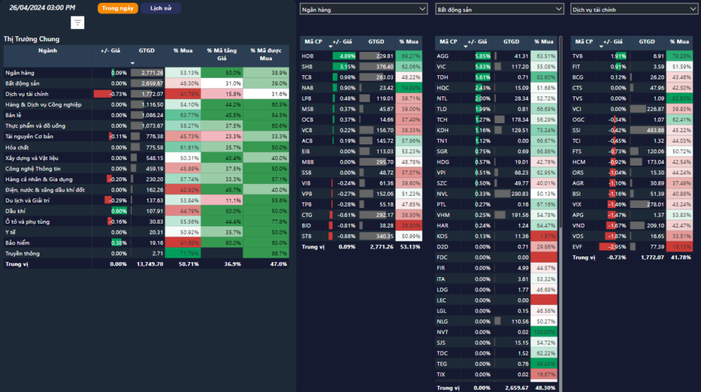Open the Ngân hàng sector dropdown
Screen dimensions: 701x392
point(364,10)
